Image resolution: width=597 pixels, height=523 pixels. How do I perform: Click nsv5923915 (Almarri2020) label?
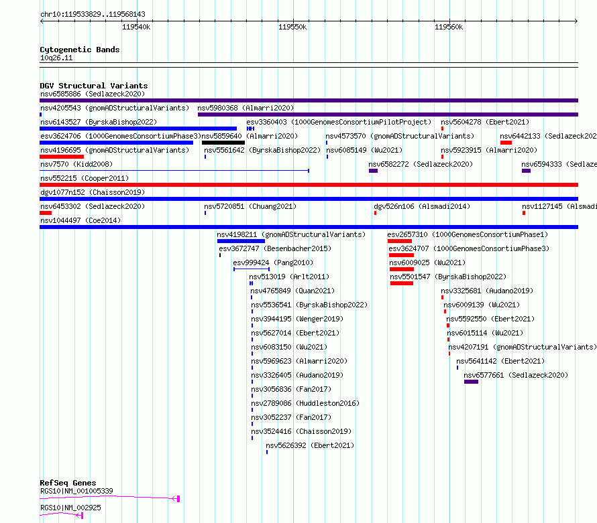pos(489,150)
